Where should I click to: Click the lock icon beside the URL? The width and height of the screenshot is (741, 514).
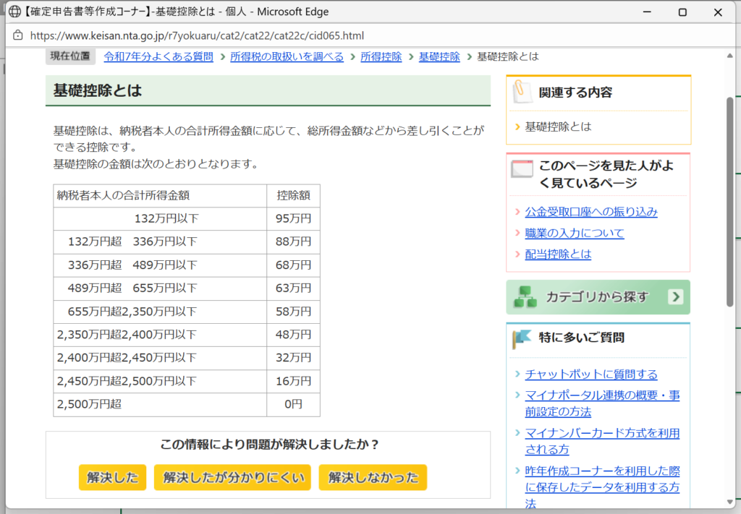(x=18, y=35)
